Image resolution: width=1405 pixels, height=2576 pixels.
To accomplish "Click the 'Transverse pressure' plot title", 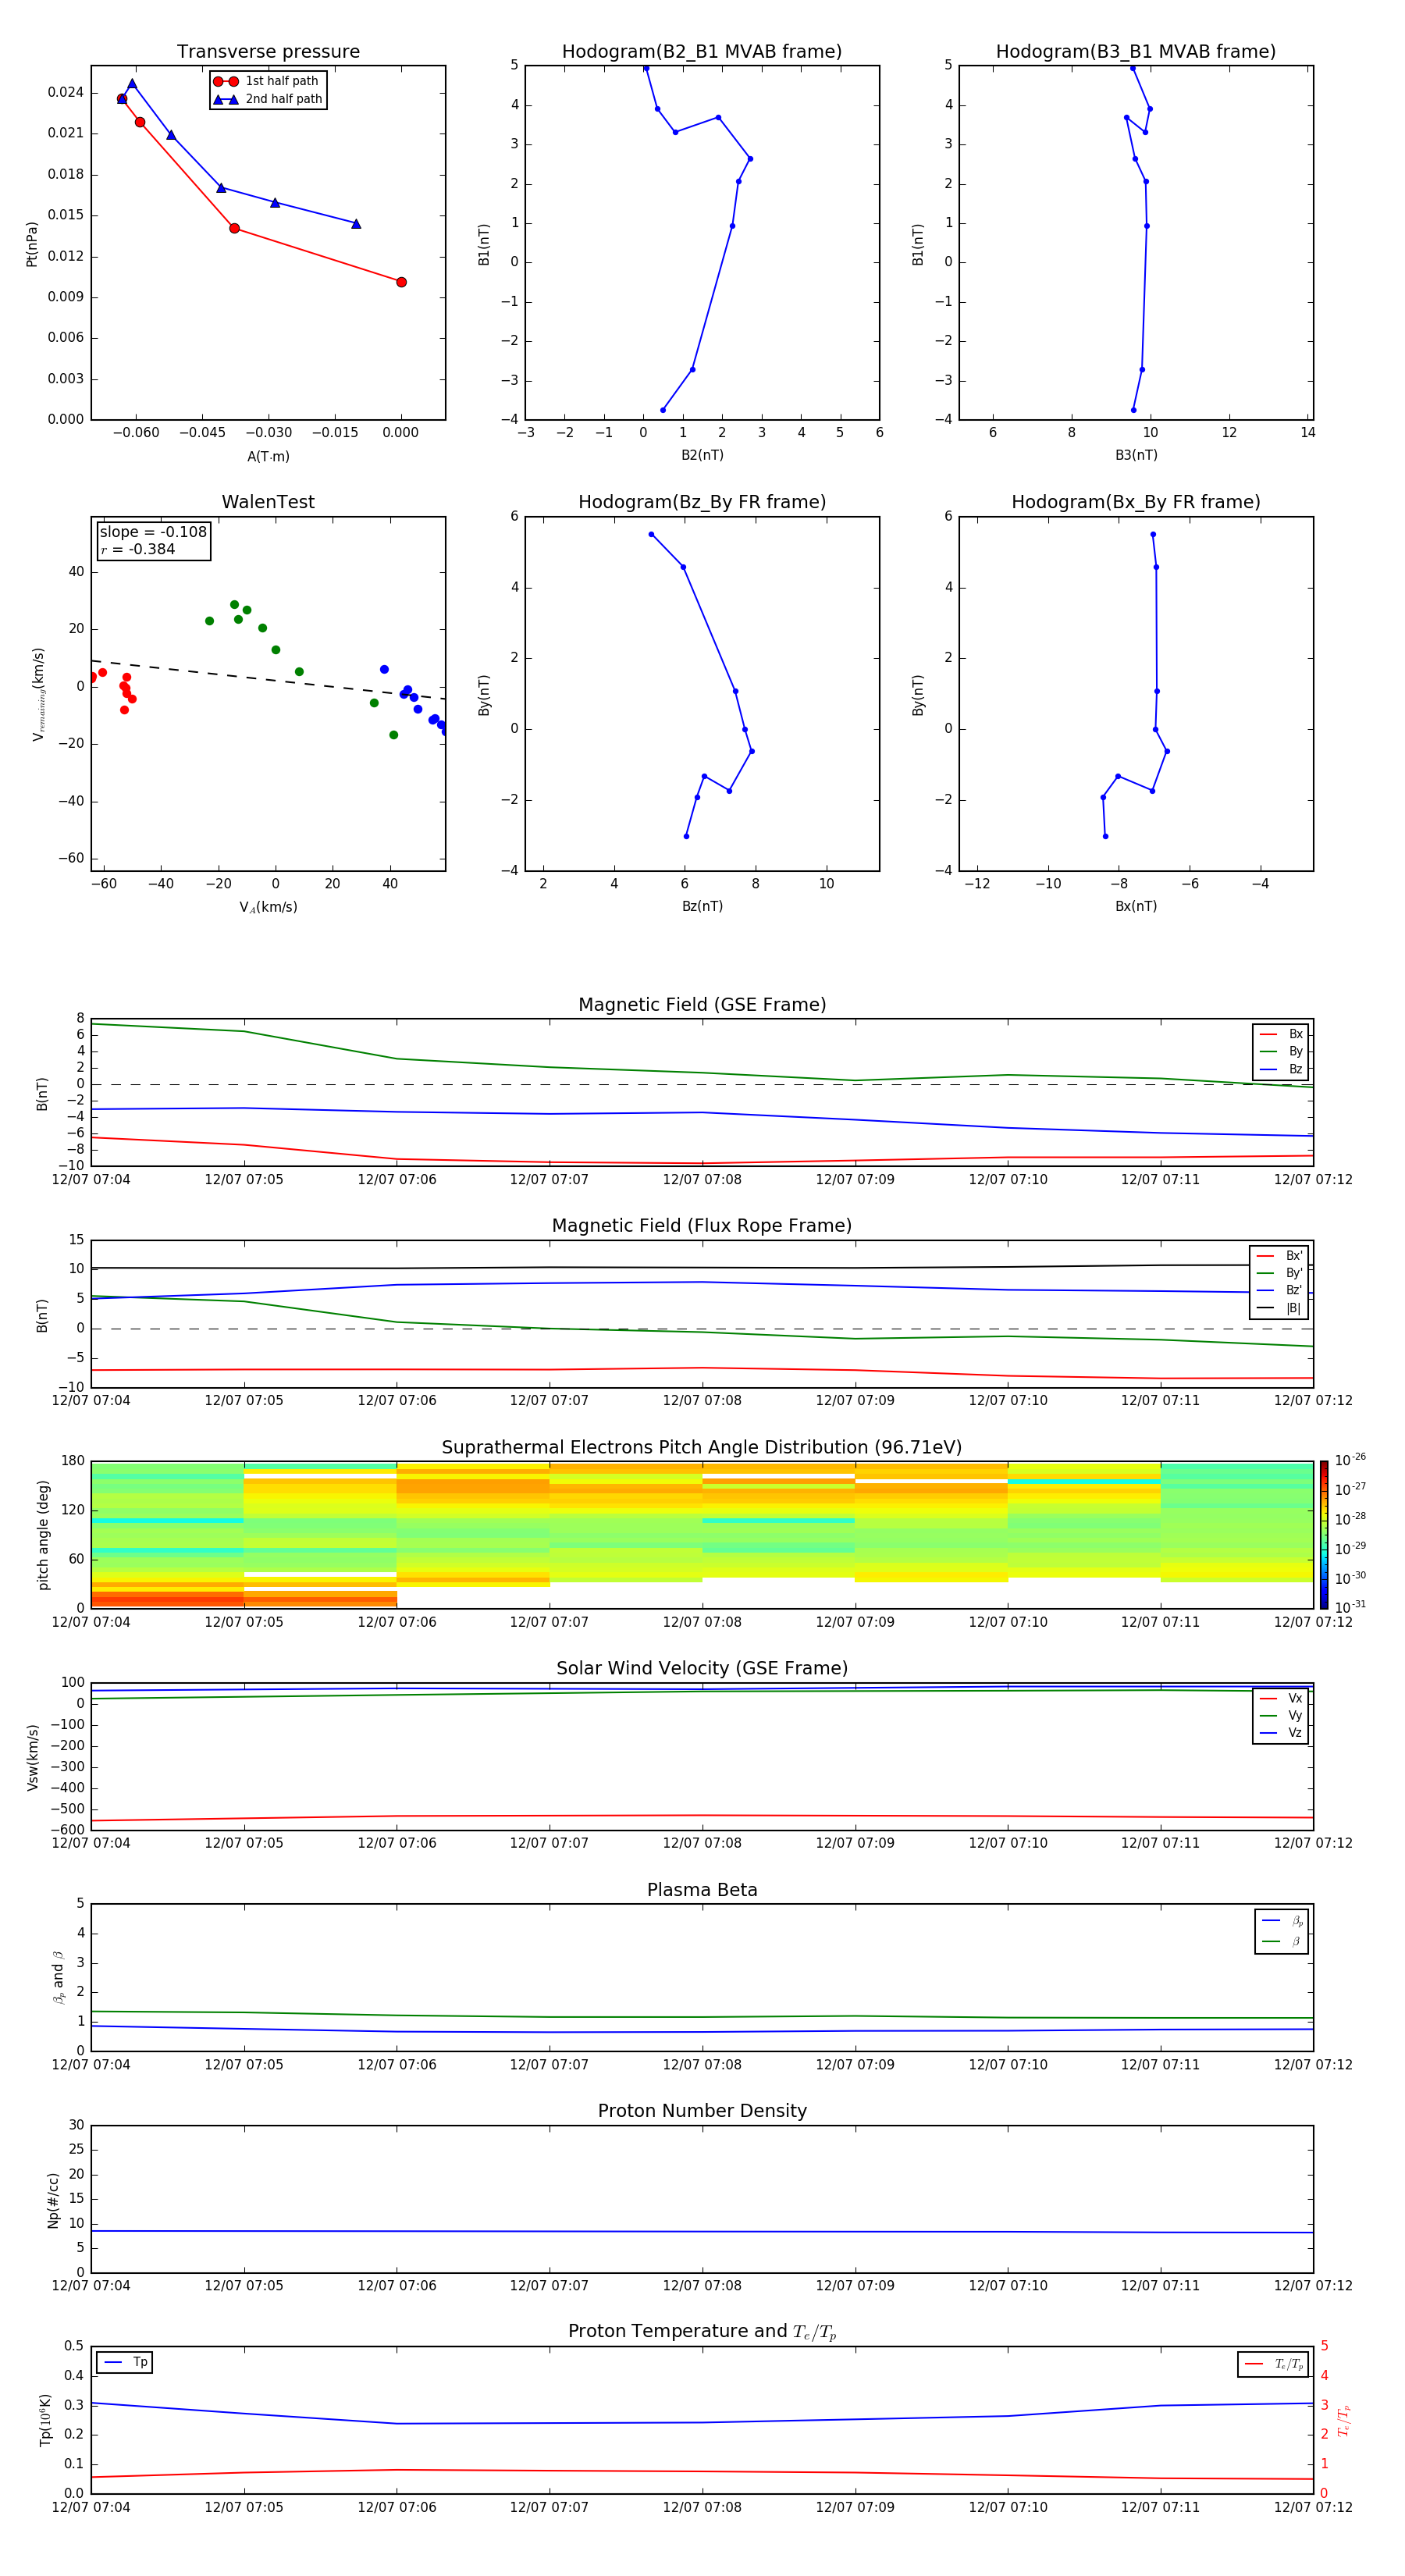I will (268, 51).
